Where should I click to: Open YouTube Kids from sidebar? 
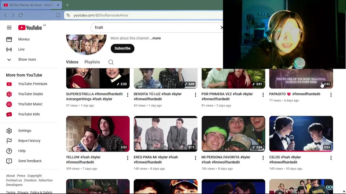[29, 114]
